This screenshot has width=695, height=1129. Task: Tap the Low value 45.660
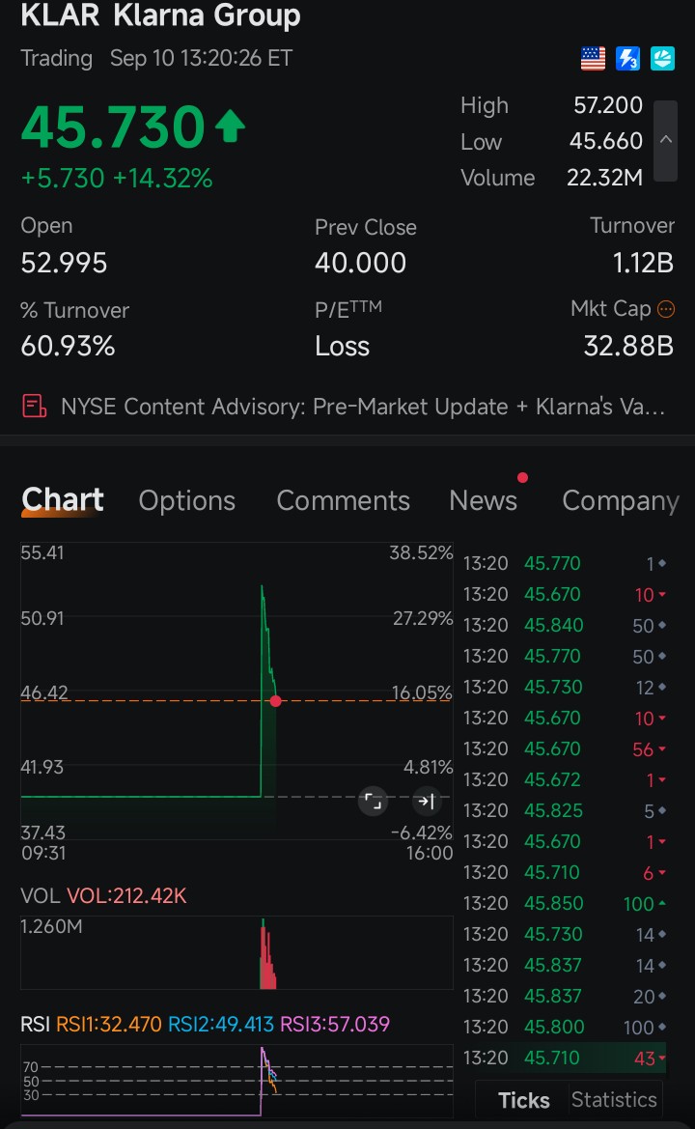click(x=606, y=140)
